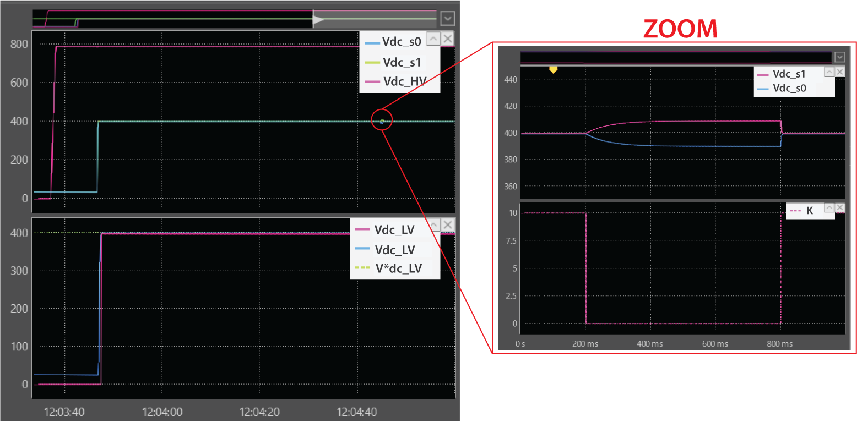Click the red circled point on the 400 line
This screenshot has width=857, height=422.
click(382, 121)
